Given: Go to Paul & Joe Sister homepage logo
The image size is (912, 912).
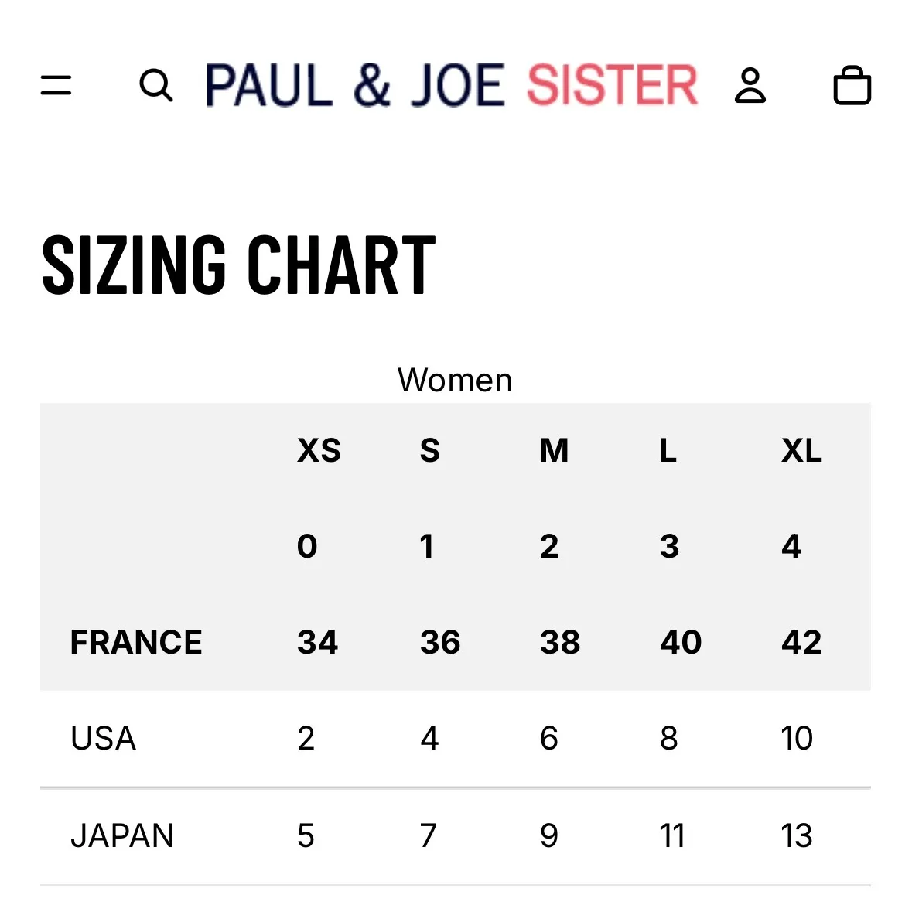Looking at the screenshot, I should click(x=452, y=85).
